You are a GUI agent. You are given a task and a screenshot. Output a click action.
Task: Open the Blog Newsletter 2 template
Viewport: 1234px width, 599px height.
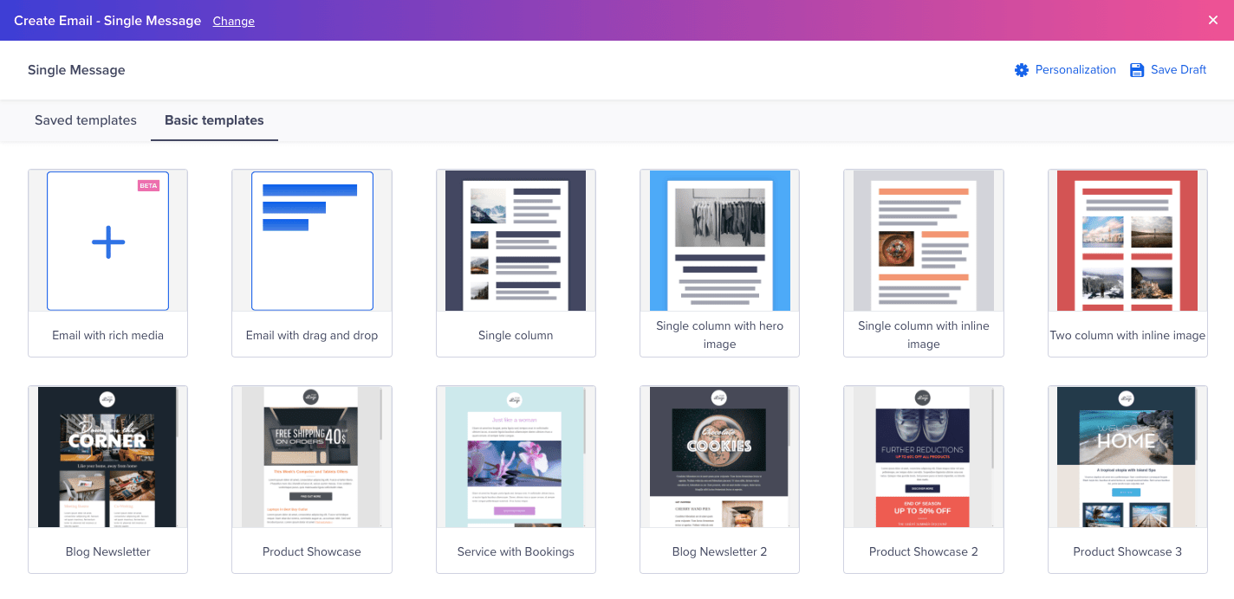tap(719, 457)
